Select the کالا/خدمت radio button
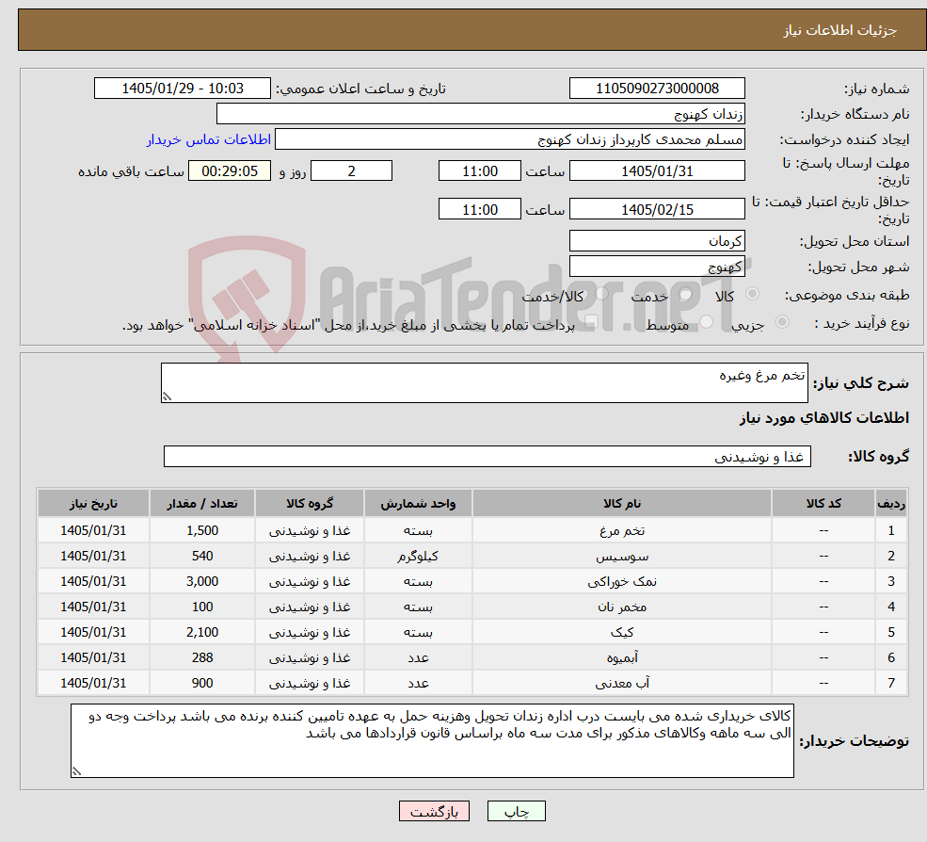 601,294
